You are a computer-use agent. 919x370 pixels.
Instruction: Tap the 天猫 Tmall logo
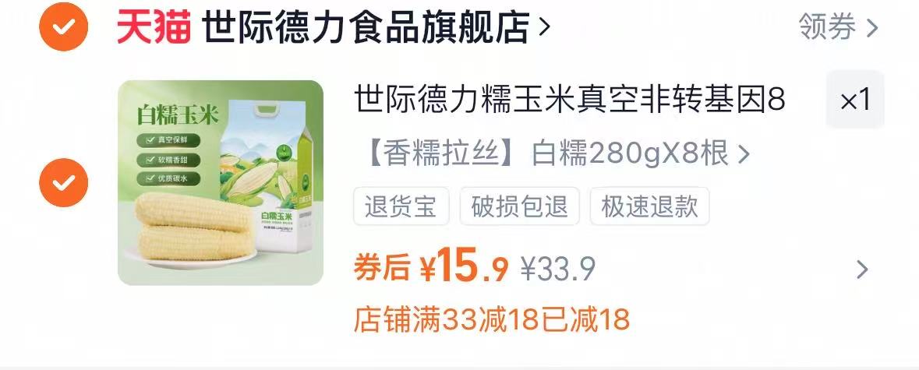(154, 27)
